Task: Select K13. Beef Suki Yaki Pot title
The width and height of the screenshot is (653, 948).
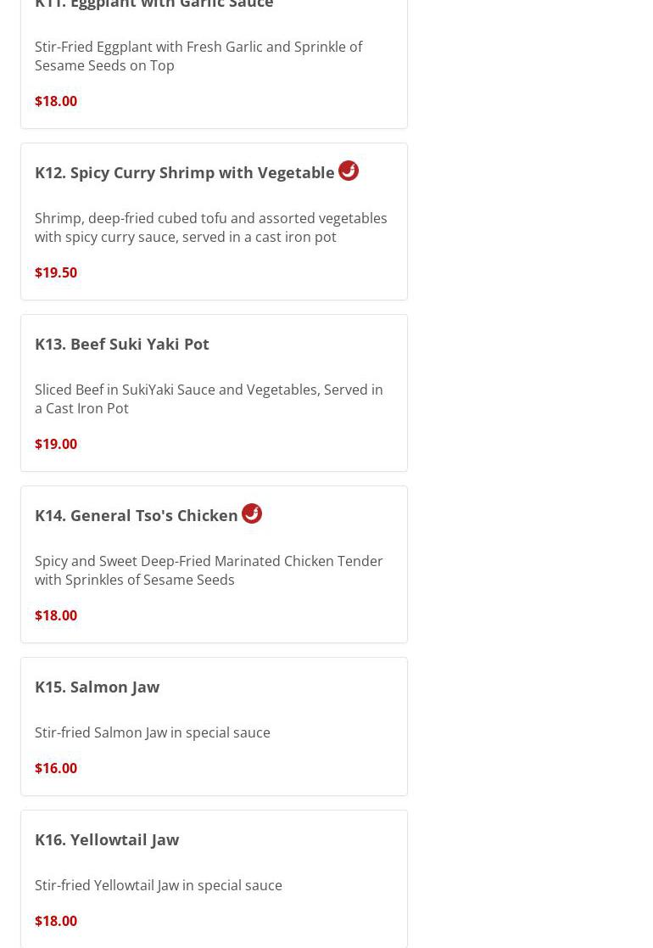Action: pos(122,344)
